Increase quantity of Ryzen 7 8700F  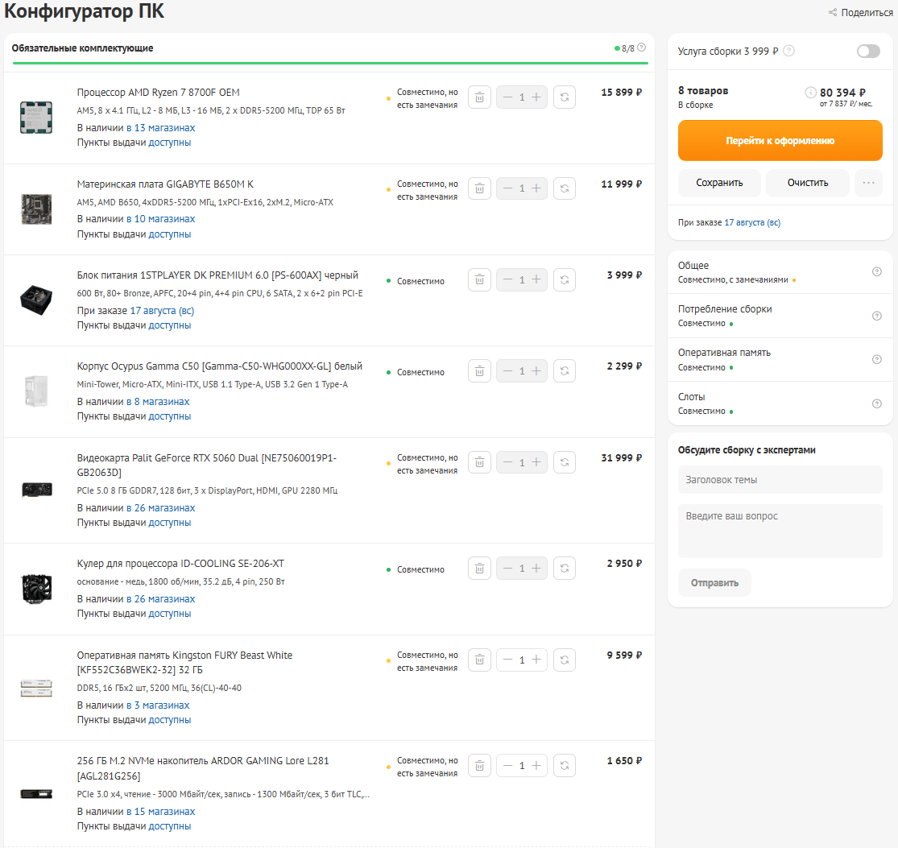tap(536, 97)
